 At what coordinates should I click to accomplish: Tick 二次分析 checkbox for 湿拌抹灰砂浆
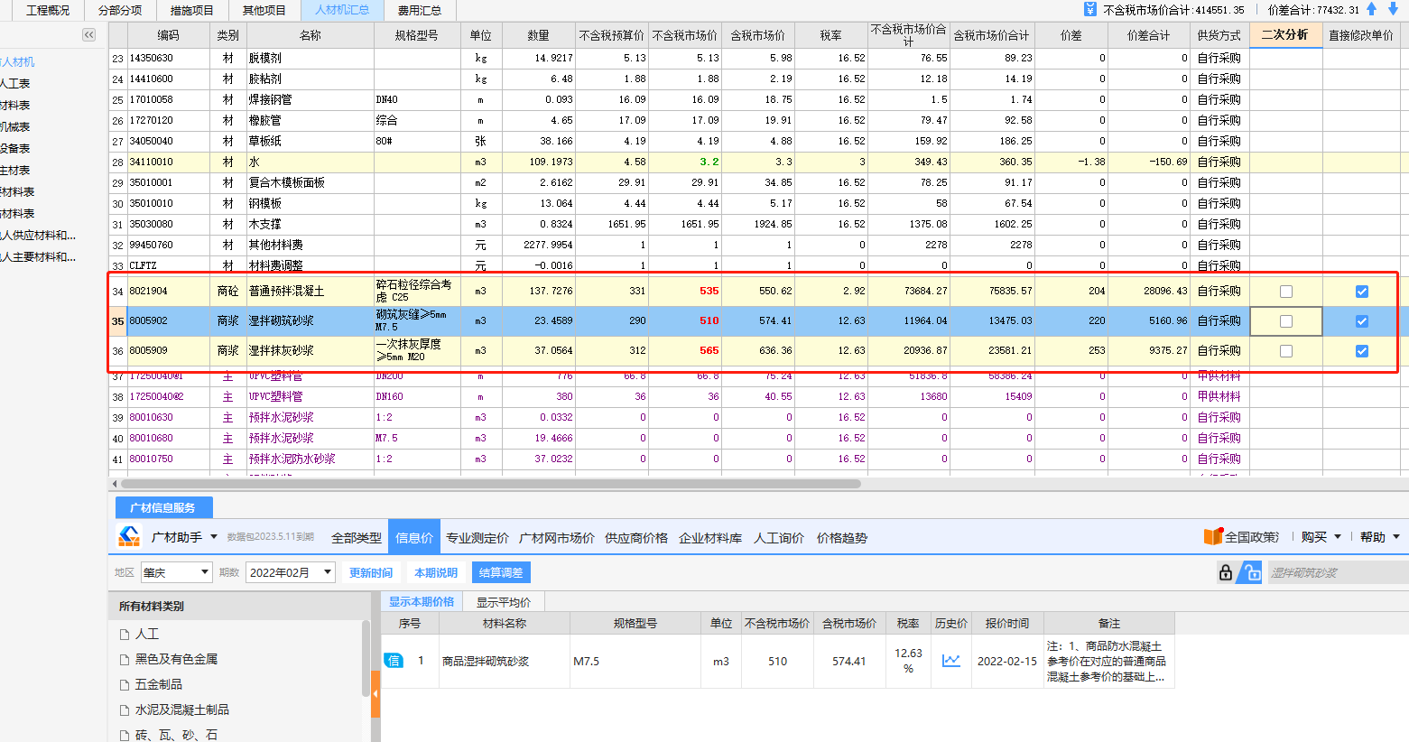(x=1286, y=351)
